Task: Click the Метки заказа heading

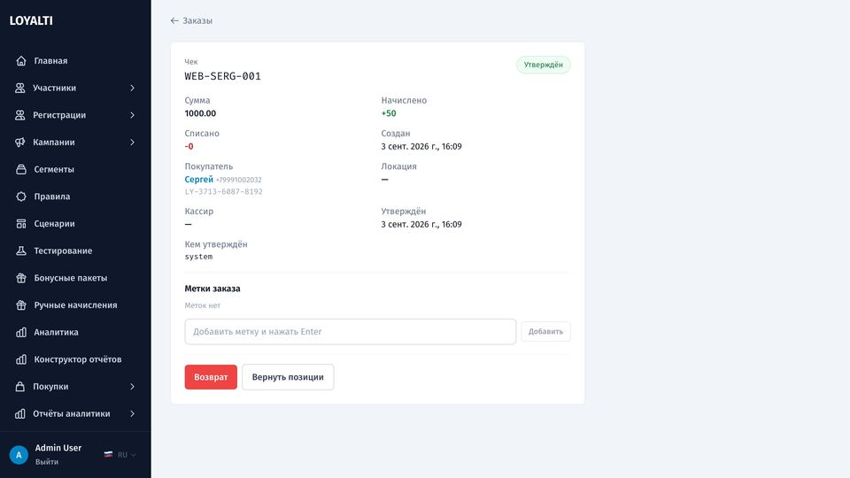Action: [x=212, y=289]
